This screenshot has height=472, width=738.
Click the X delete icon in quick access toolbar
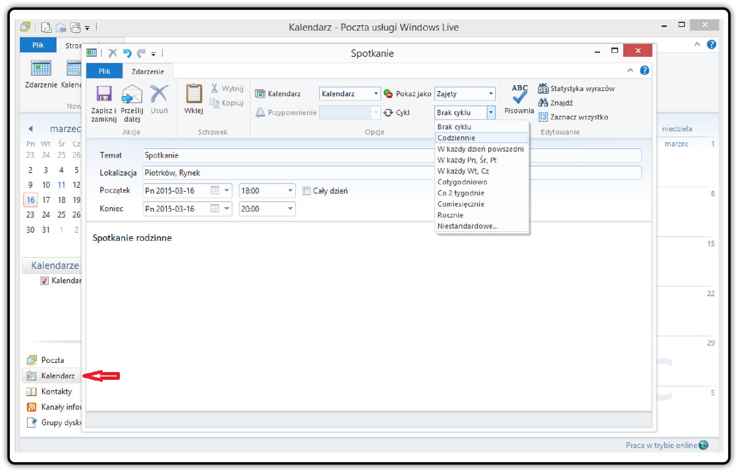113,53
